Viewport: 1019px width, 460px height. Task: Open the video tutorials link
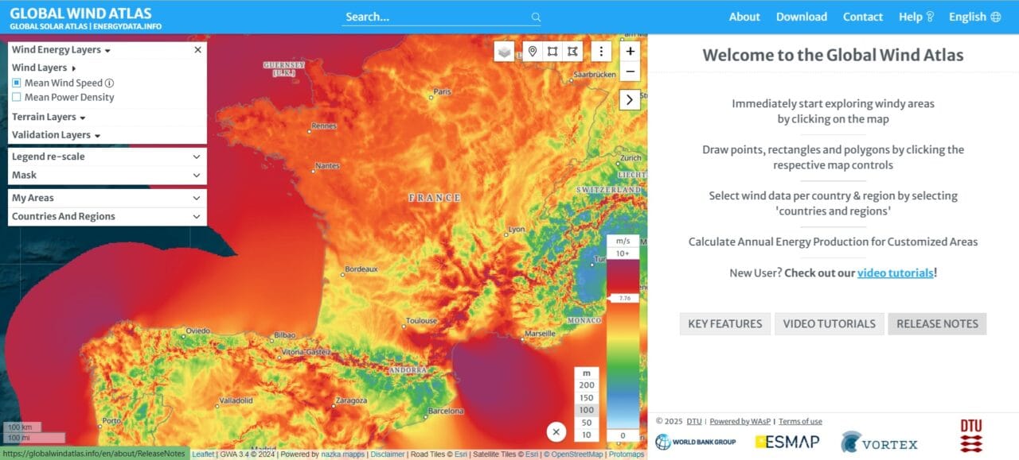click(x=893, y=273)
